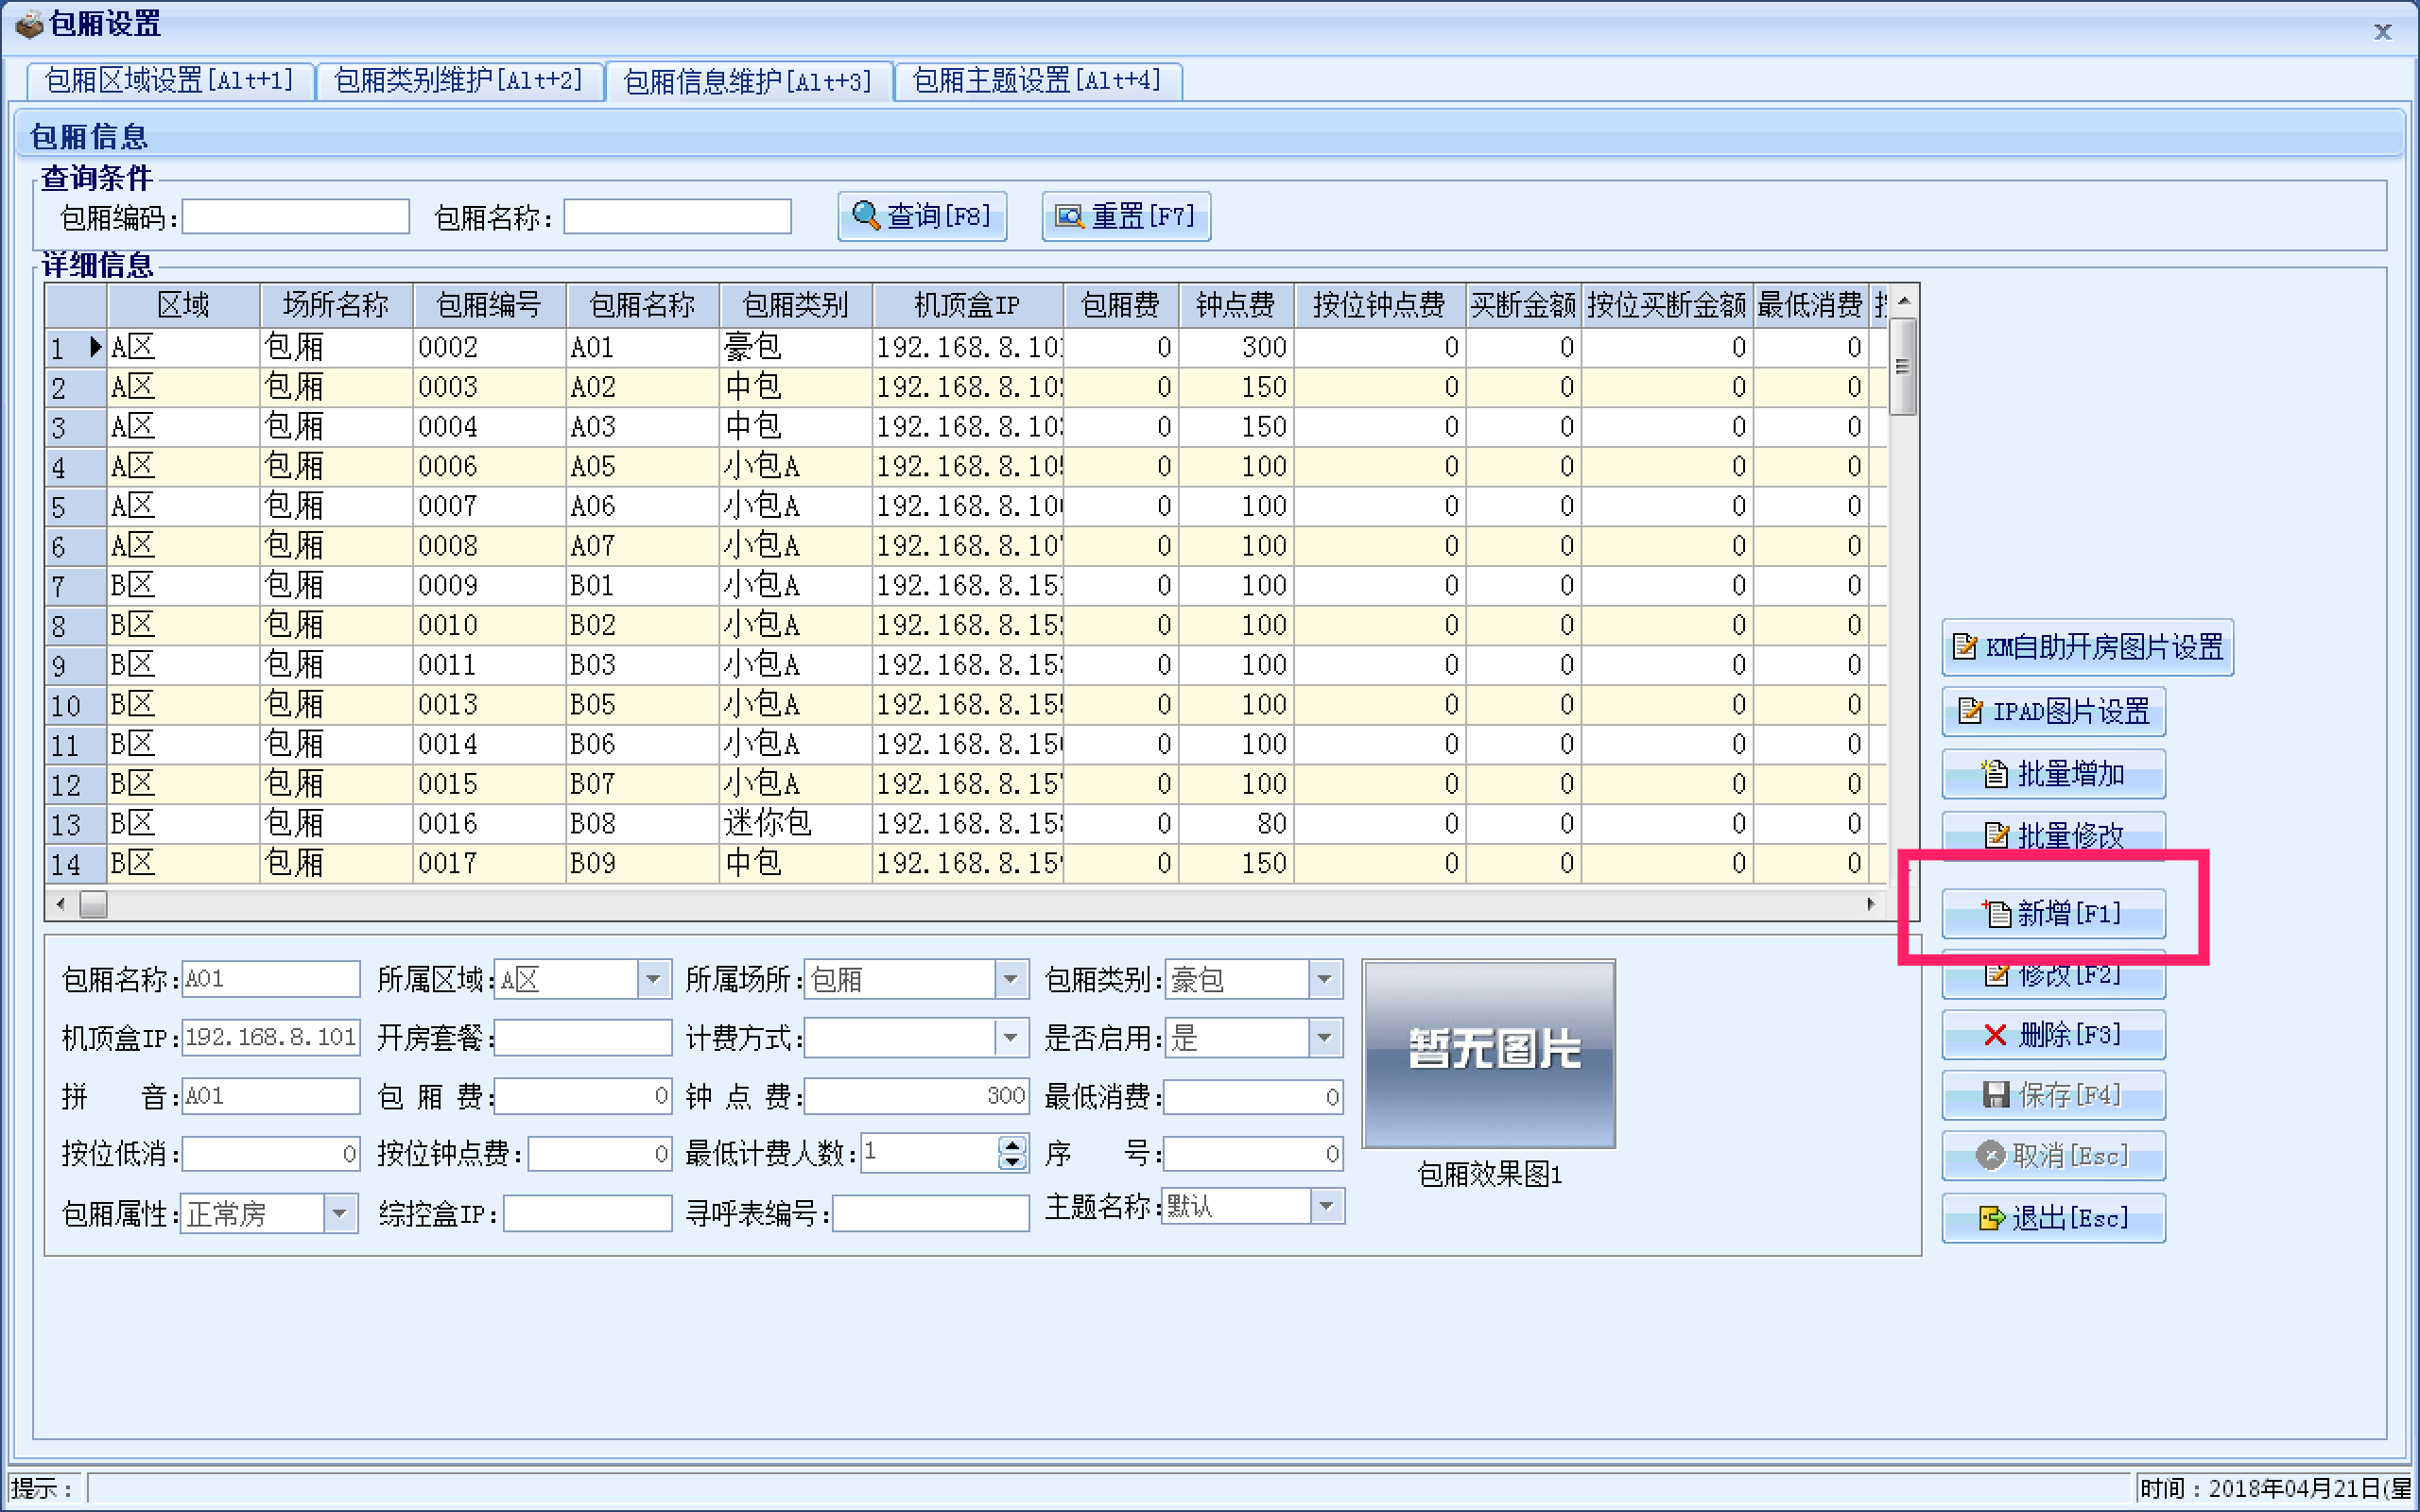Image resolution: width=2420 pixels, height=1512 pixels.
Task: Click the 寻呼表编号 input field
Action: click(930, 1214)
